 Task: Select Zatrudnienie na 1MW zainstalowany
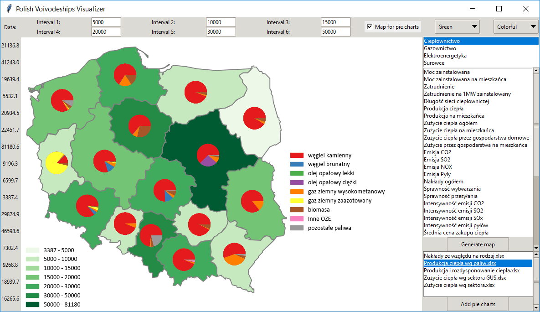coord(478,94)
